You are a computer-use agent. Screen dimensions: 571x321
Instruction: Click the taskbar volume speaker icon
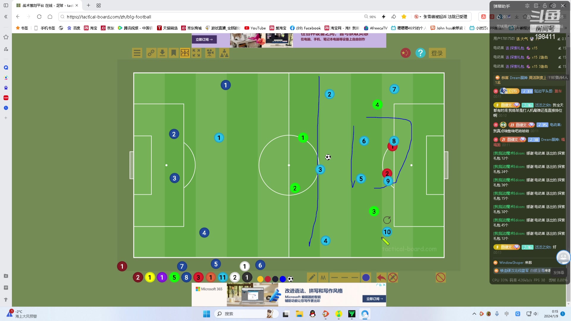pyautogui.click(x=536, y=314)
